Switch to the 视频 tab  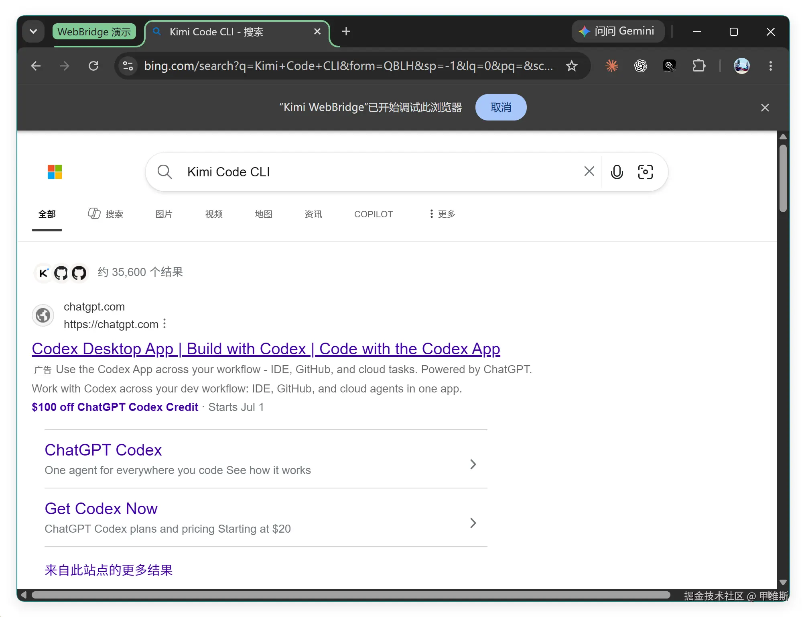pyautogui.click(x=214, y=214)
